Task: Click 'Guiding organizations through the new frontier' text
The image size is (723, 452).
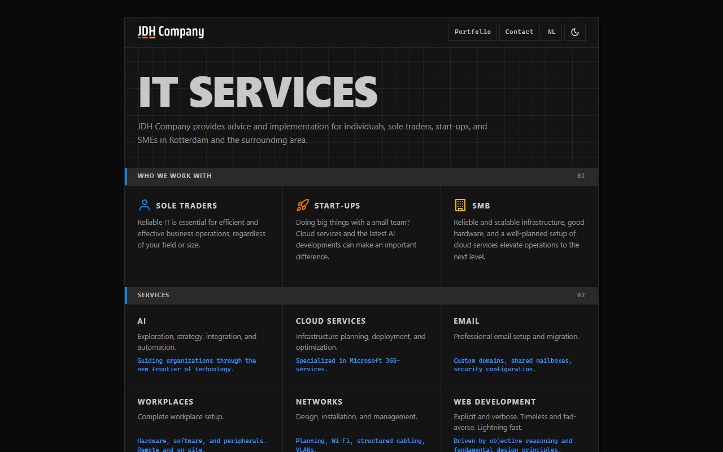Action: click(197, 365)
